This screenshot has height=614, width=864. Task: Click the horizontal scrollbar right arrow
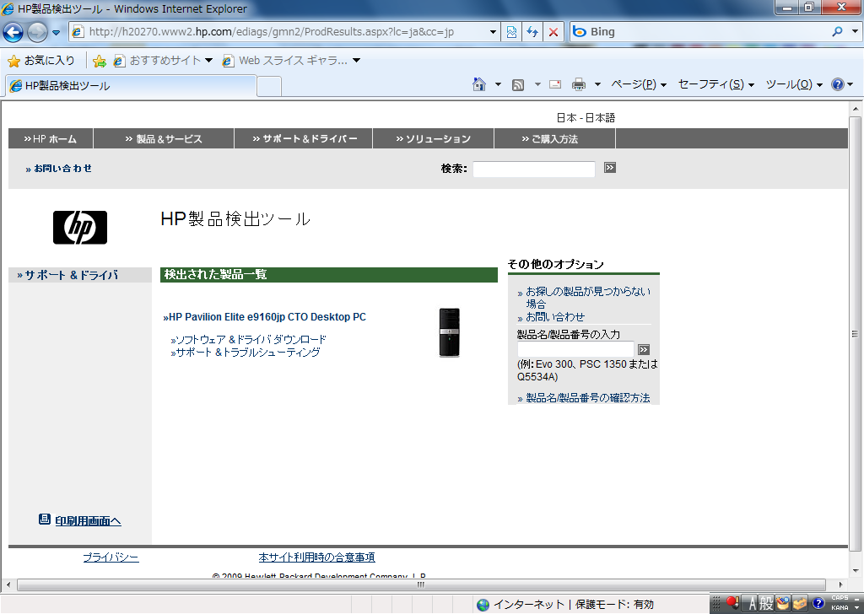pyautogui.click(x=841, y=584)
